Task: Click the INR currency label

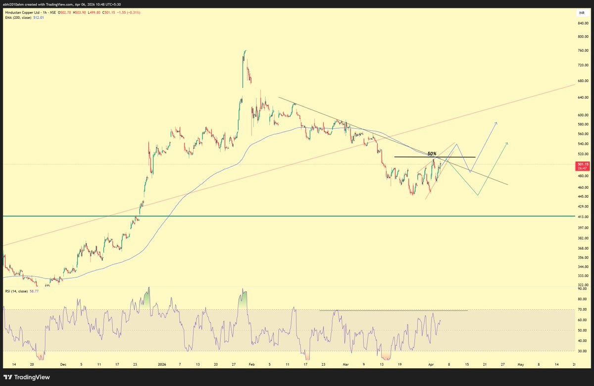Action: tap(582, 12)
